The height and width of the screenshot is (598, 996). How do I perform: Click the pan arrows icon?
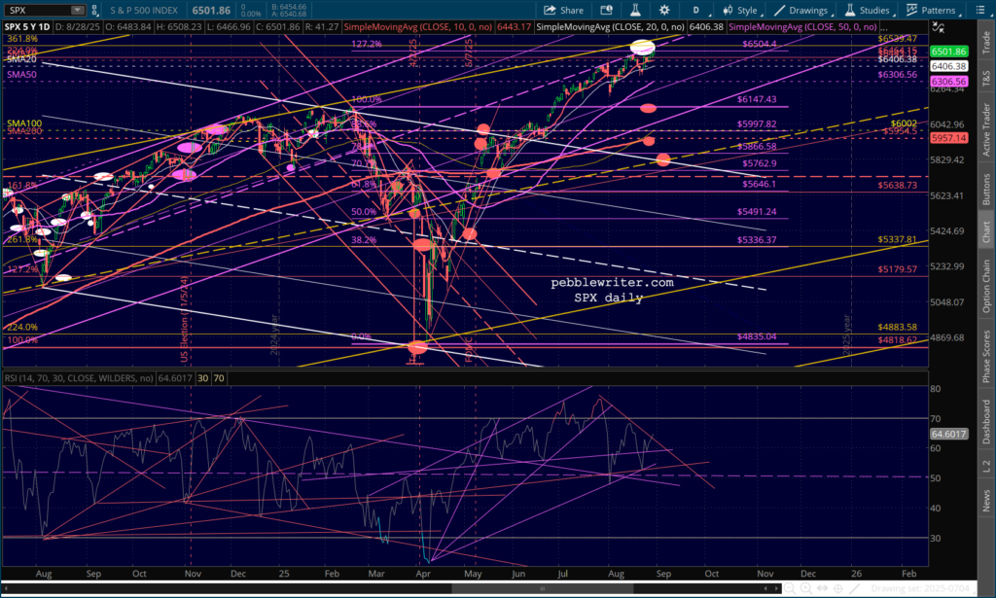[822, 588]
